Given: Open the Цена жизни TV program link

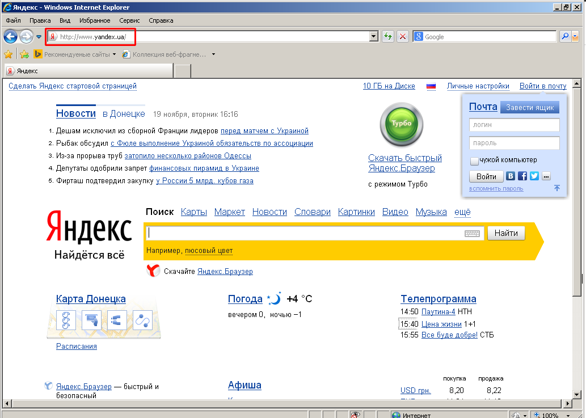Looking at the screenshot, I should (x=441, y=324).
